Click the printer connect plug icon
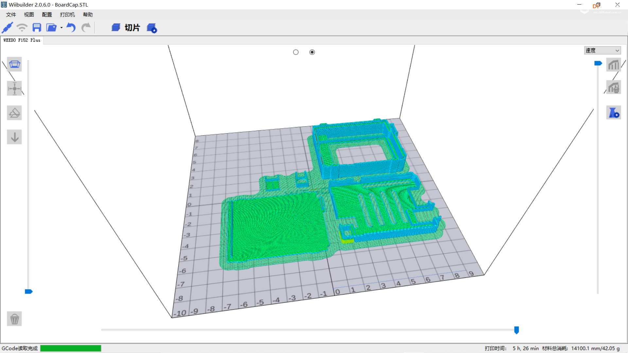This screenshot has height=353, width=628. click(x=7, y=28)
